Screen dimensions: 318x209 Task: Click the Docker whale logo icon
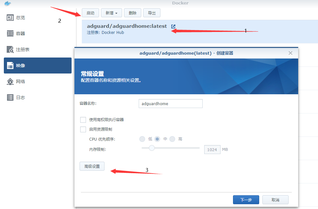pos(6,3)
